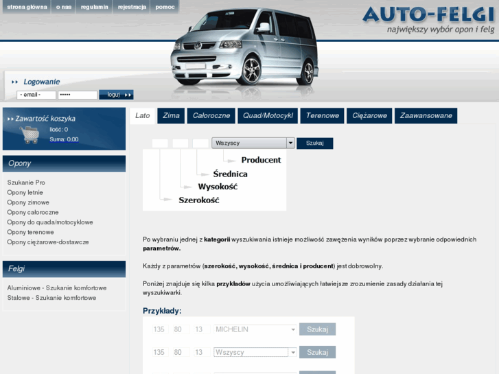Open the regulamin page
Screen dimensions: 499x374
point(94,7)
